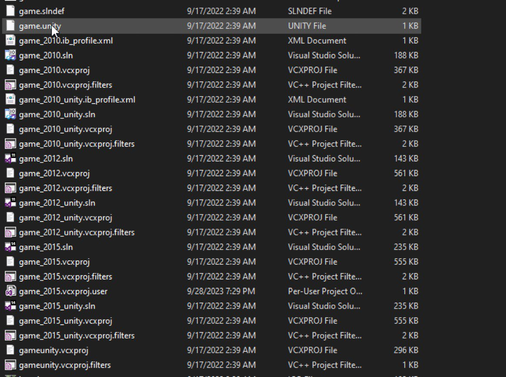Click the game_2015.vcxproj.user file icon

10,291
